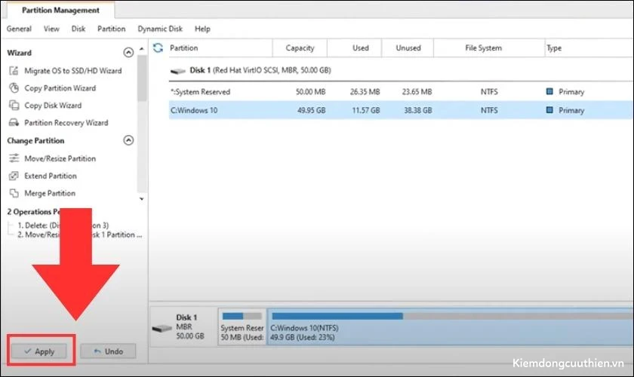Launch Copy Partition Wizard
Image resolution: width=634 pixels, height=377 pixels.
[60, 88]
